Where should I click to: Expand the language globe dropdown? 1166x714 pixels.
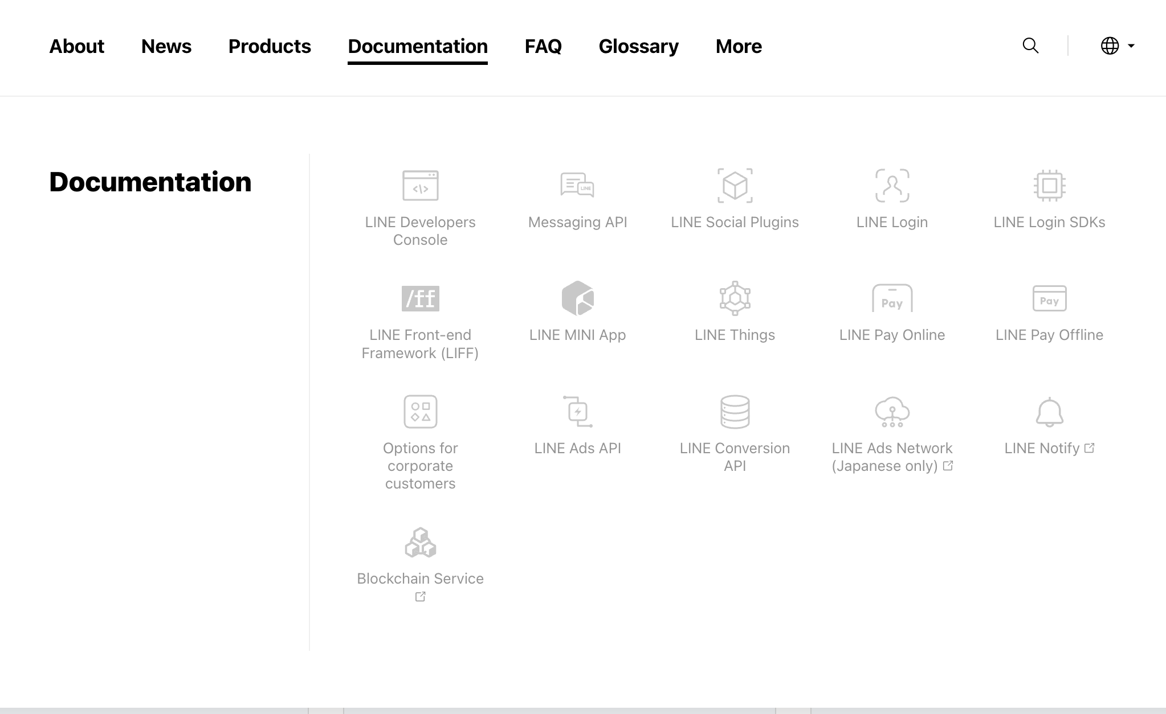click(x=1117, y=46)
